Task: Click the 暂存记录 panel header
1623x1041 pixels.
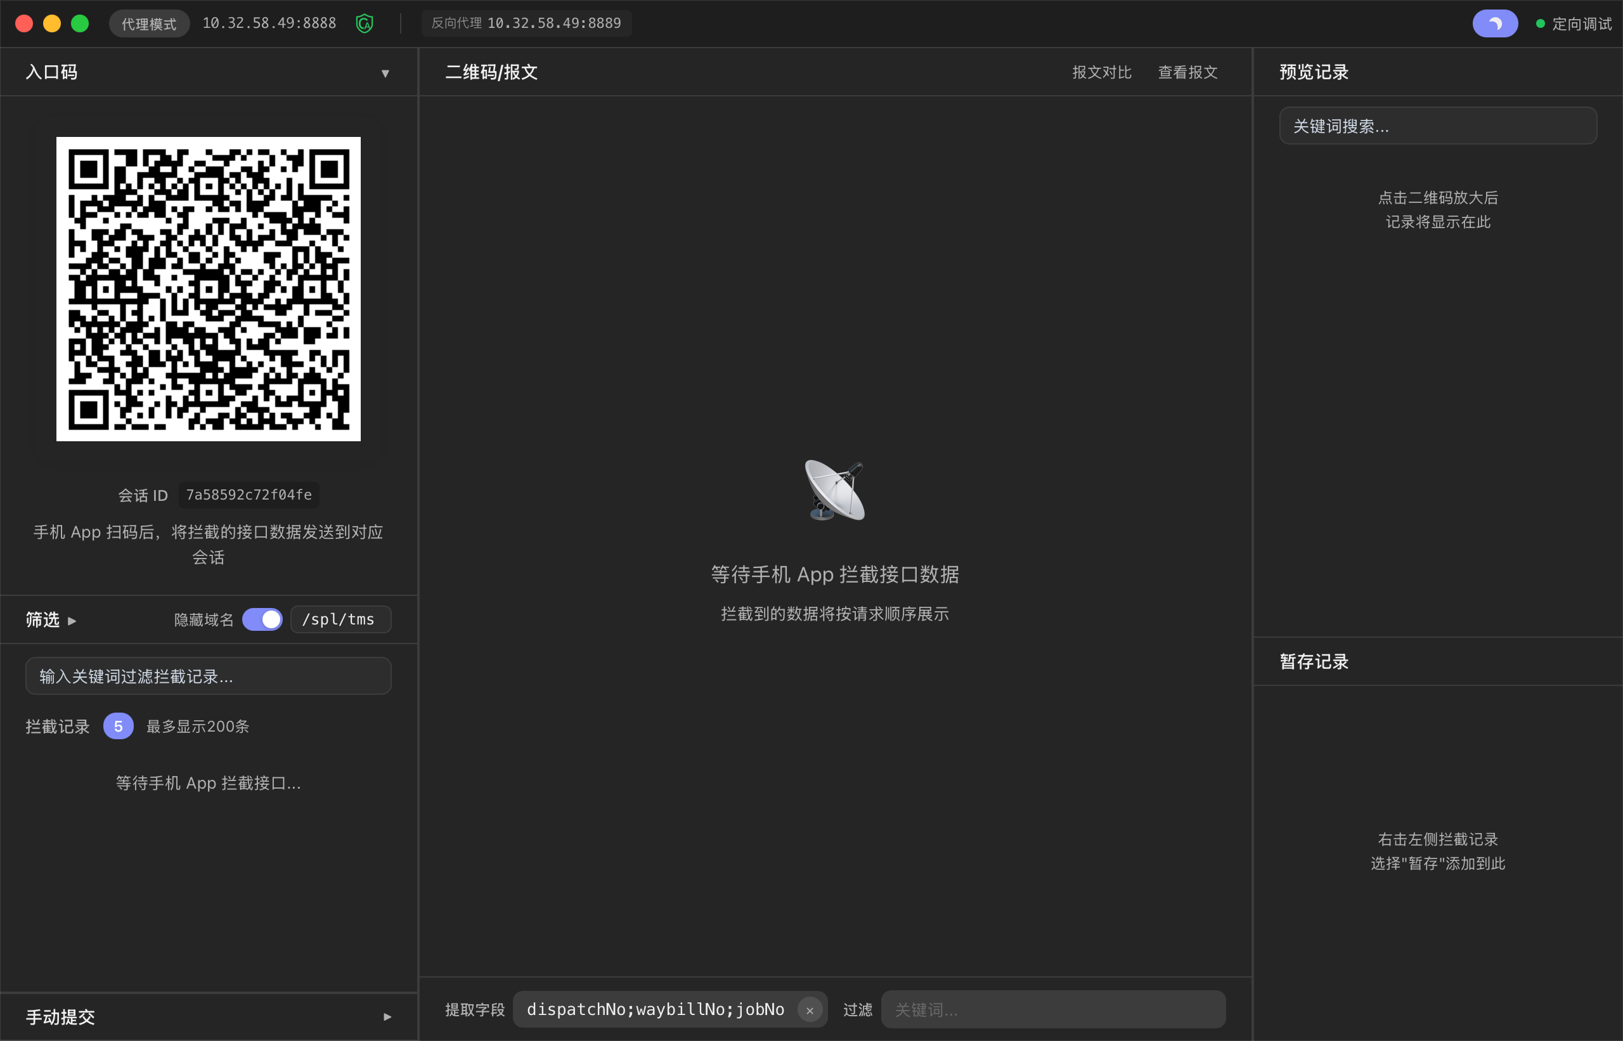Action: click(1314, 662)
